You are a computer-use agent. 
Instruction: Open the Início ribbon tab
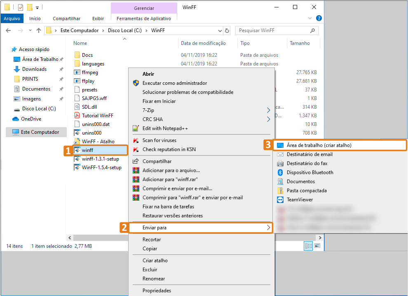pyautogui.click(x=35, y=19)
